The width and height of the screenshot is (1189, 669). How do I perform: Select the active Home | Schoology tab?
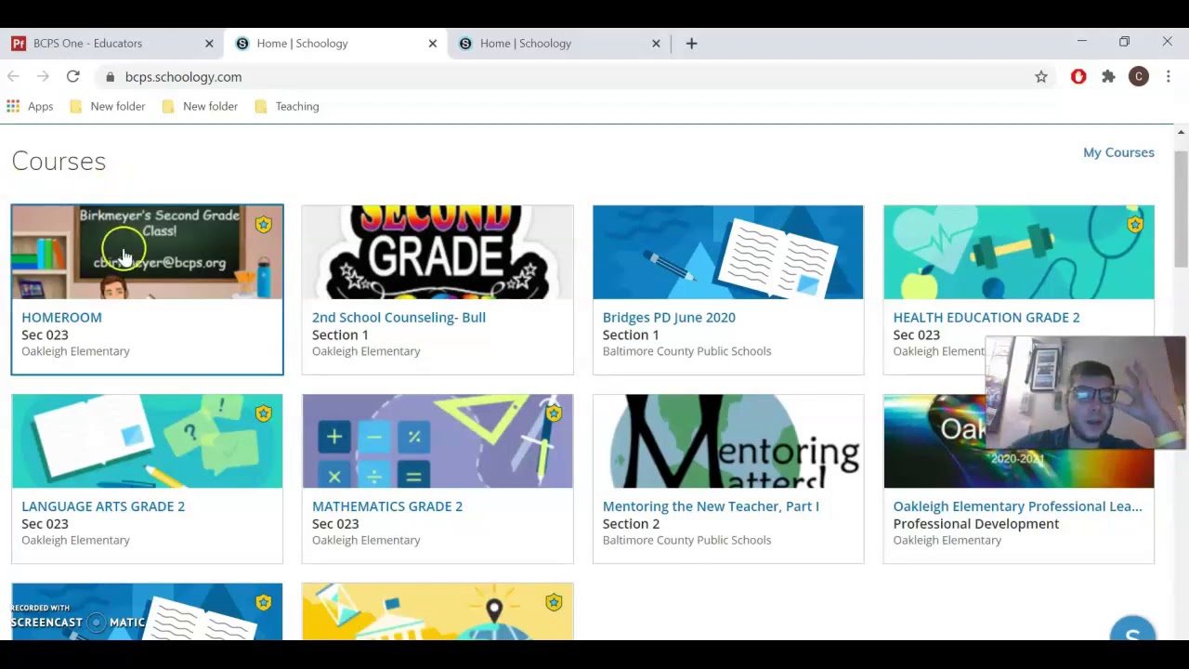[334, 43]
